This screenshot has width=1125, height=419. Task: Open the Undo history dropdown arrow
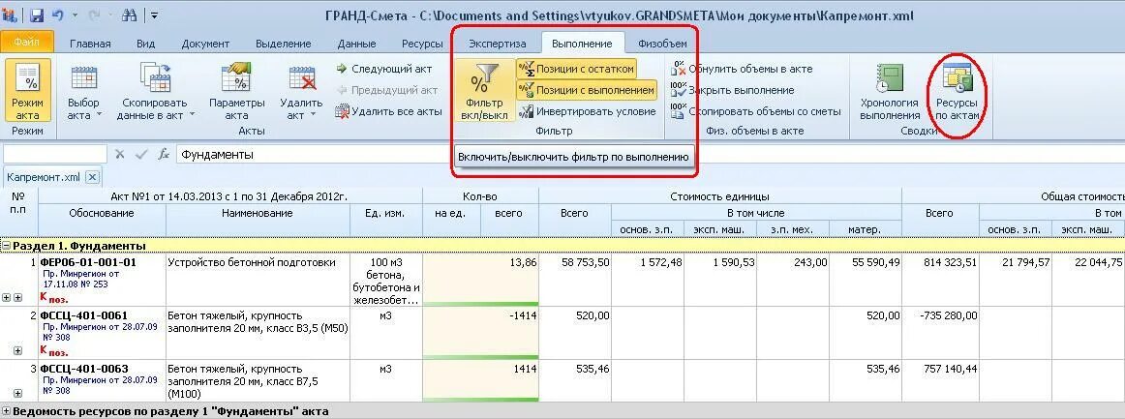click(74, 15)
